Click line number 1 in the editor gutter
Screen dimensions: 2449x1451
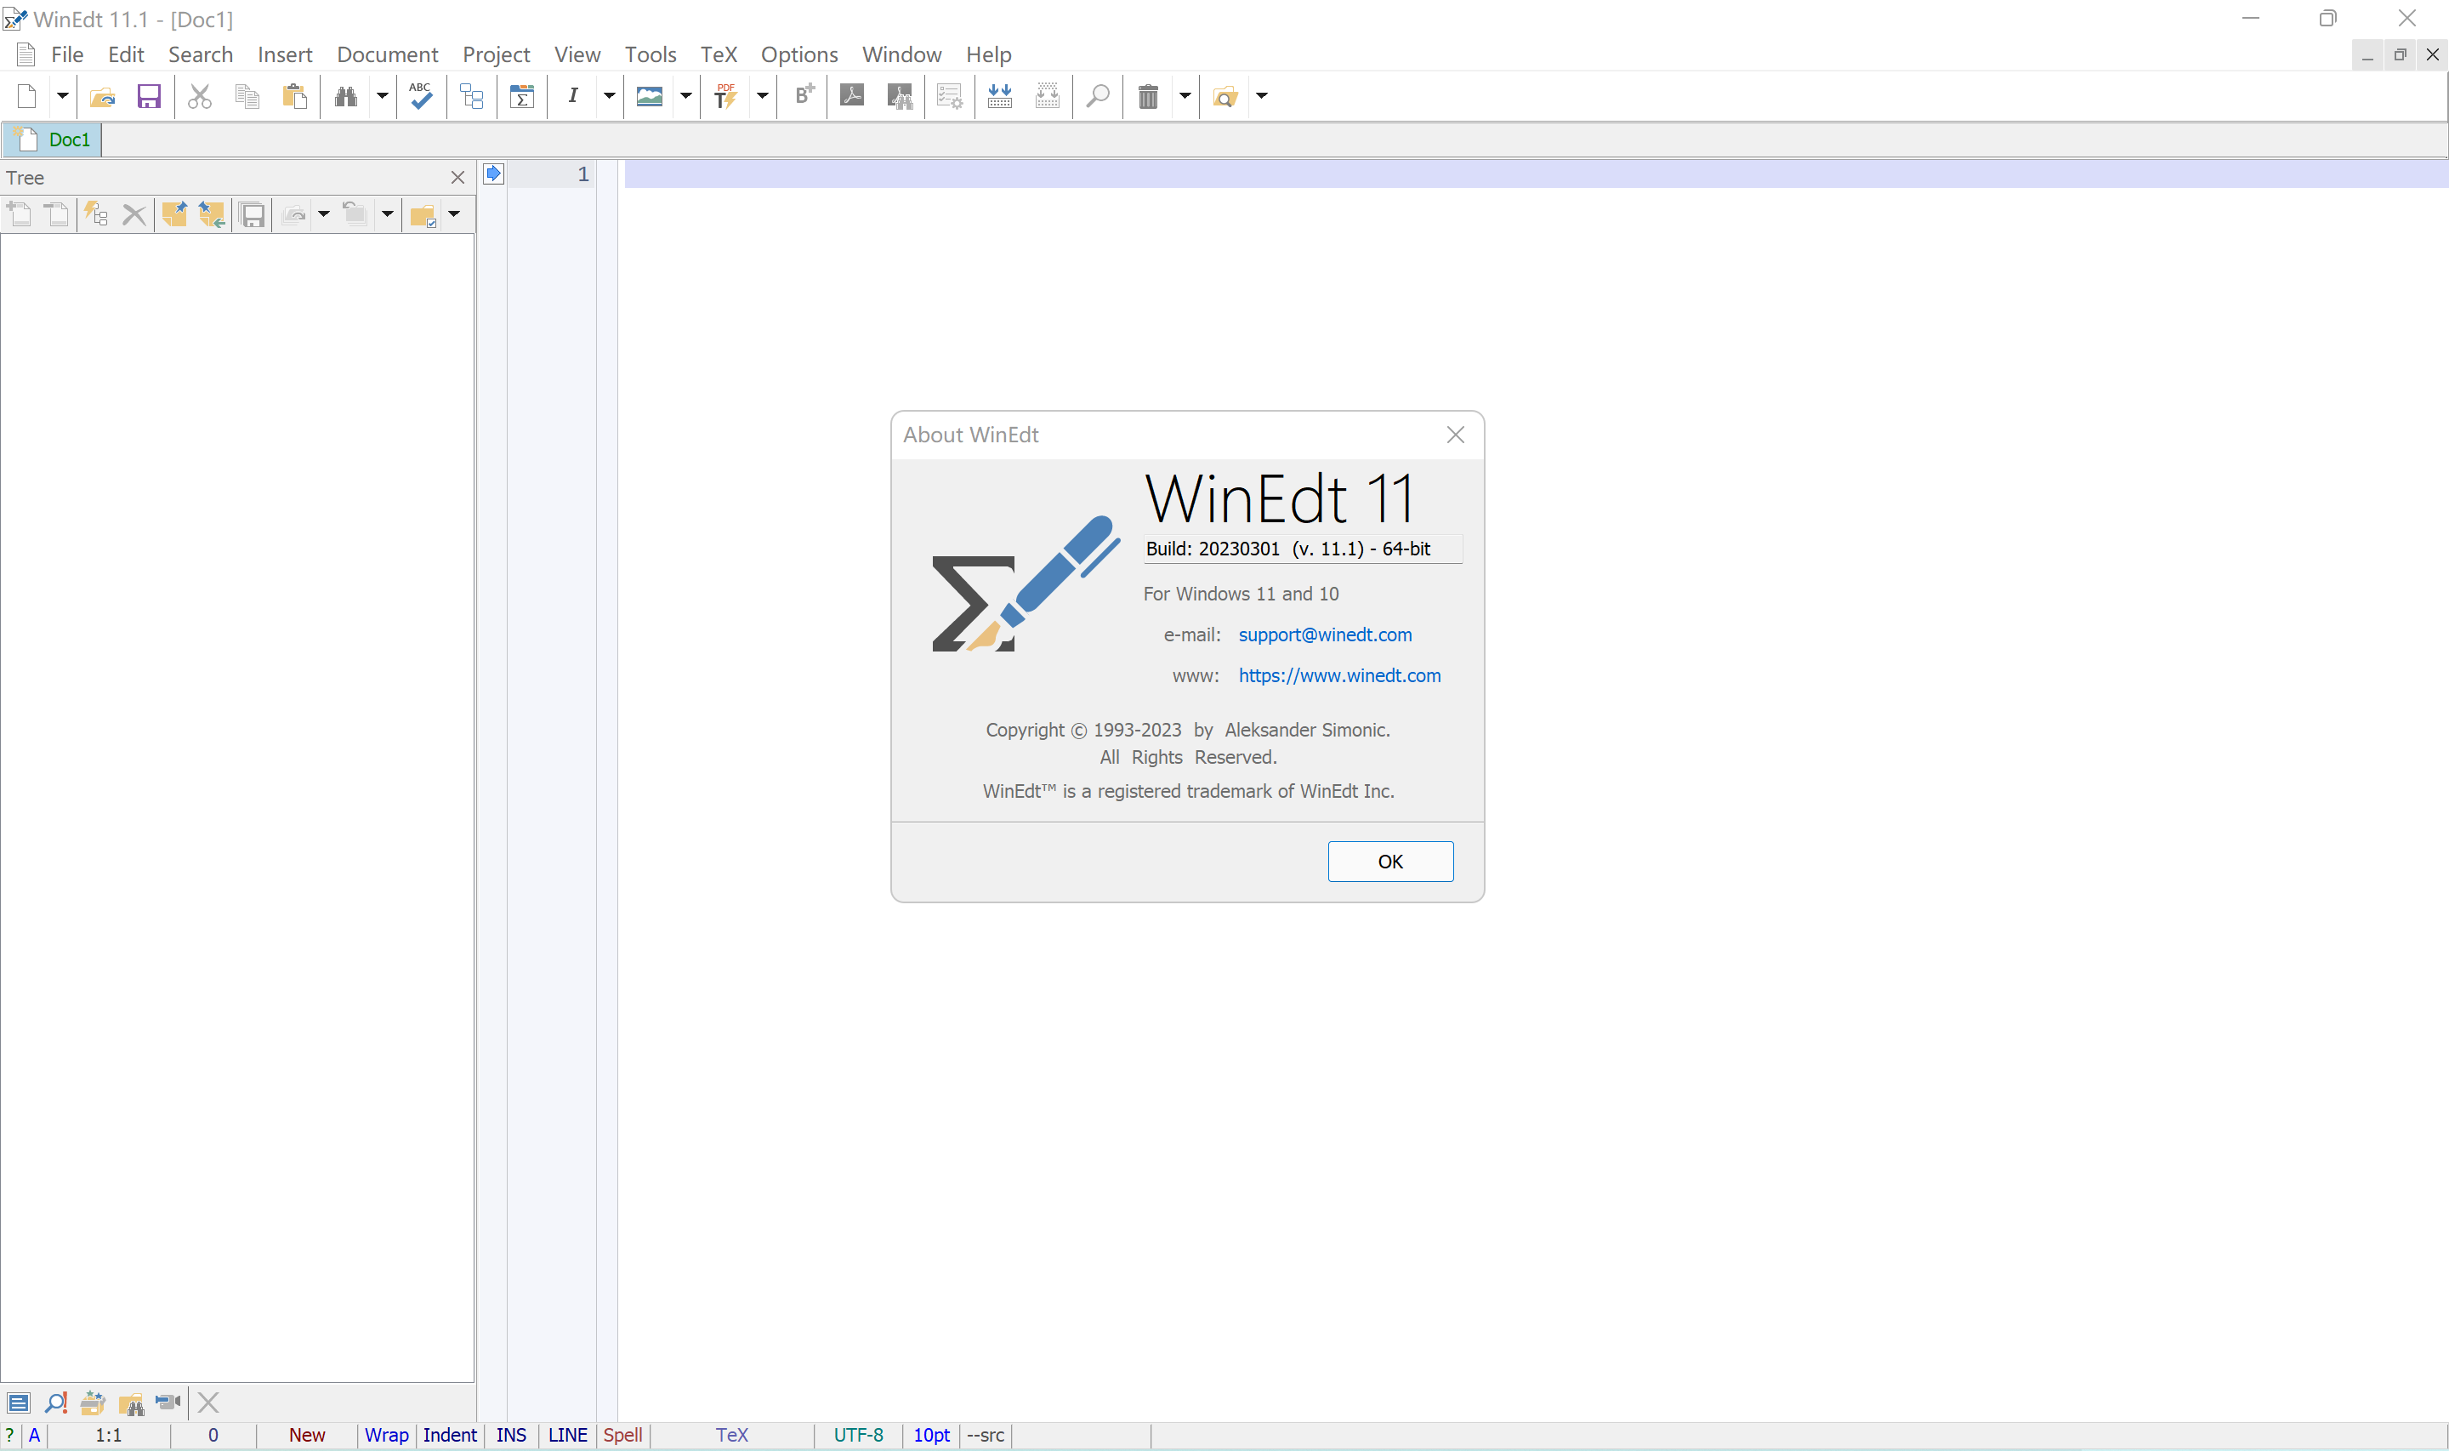(582, 174)
